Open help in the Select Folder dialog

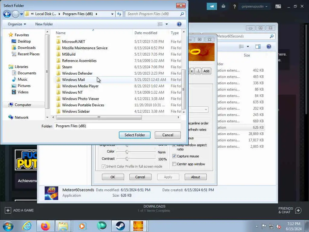click(179, 24)
